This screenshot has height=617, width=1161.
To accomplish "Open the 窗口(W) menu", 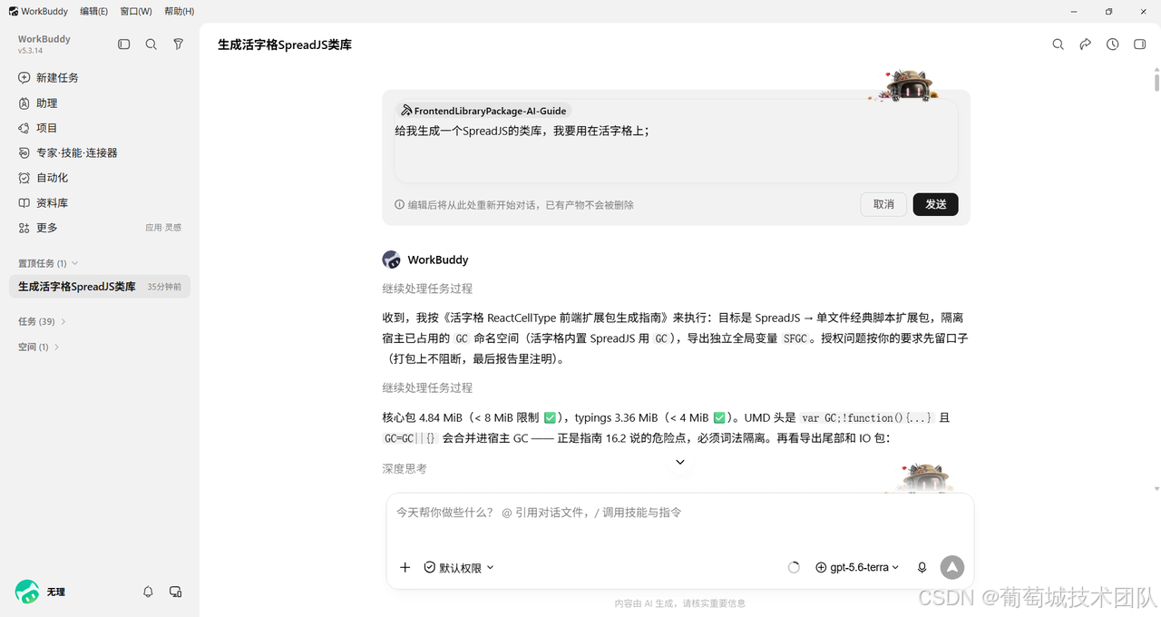I will tap(136, 11).
